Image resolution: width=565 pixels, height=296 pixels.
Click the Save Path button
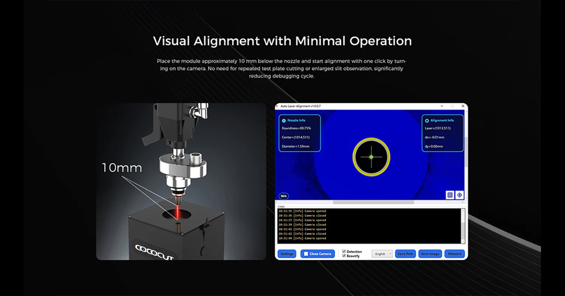tap(405, 254)
